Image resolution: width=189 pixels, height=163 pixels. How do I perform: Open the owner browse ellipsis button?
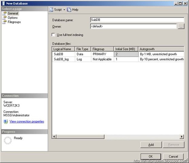(x=181, y=26)
